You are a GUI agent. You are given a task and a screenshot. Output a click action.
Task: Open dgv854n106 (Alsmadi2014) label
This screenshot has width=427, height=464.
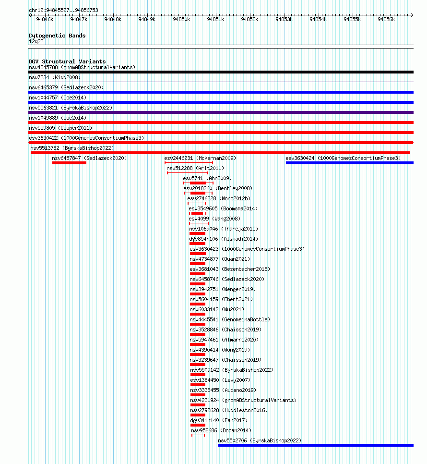click(x=224, y=239)
